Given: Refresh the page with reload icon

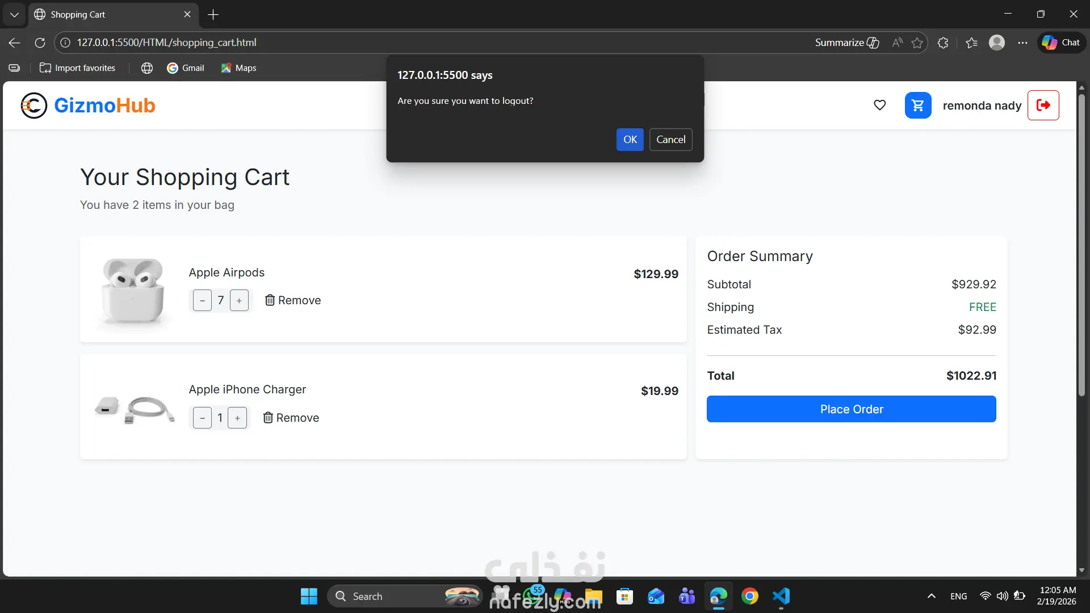Looking at the screenshot, I should pyautogui.click(x=40, y=43).
